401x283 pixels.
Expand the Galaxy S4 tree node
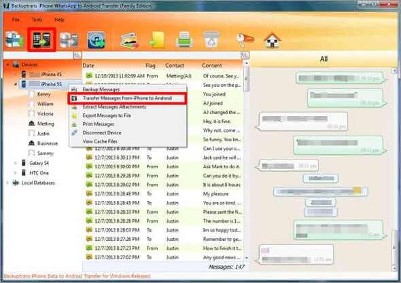(16, 163)
